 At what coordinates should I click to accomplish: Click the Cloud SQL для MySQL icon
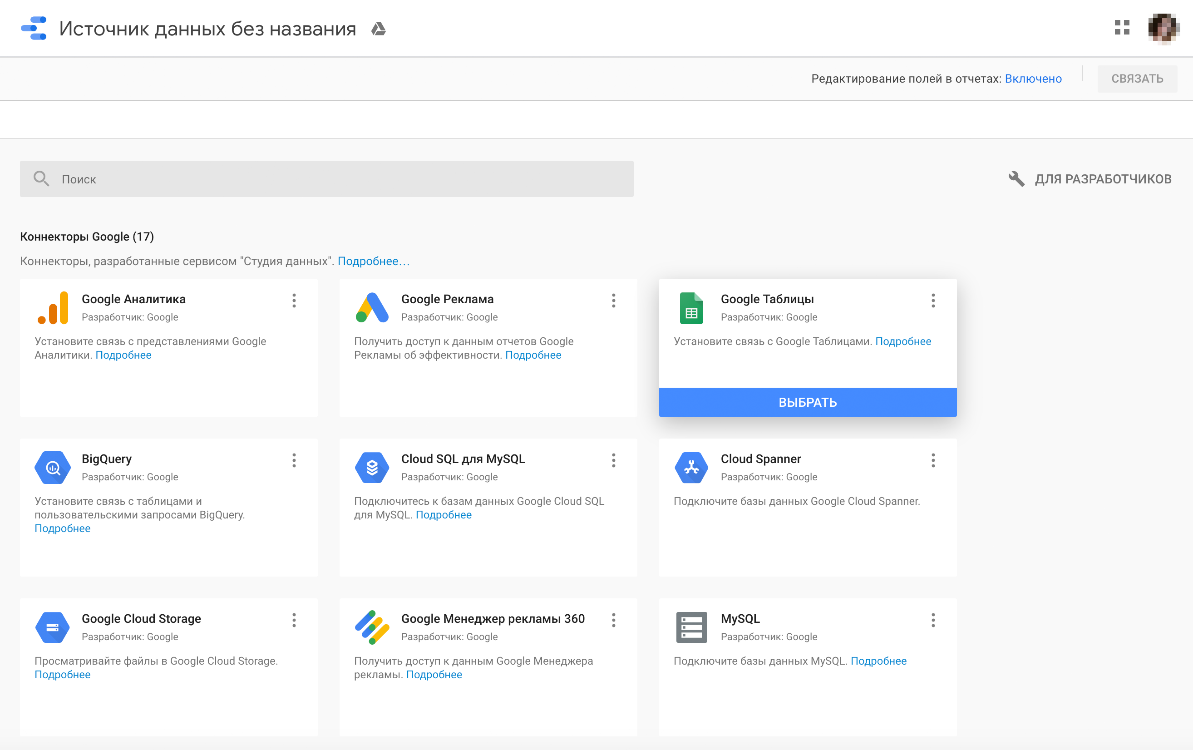coord(372,468)
